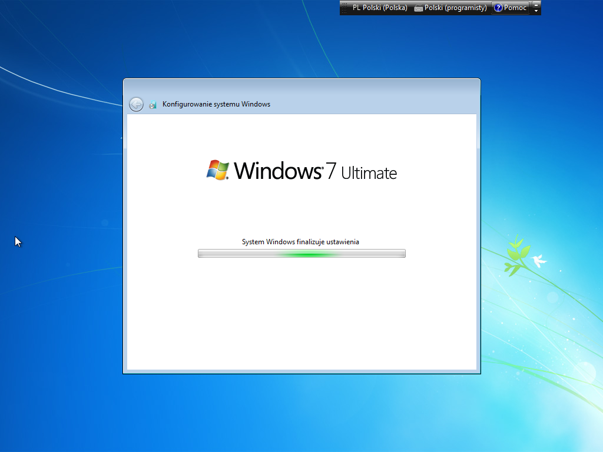Click the language bar's dotted grip handle

pyautogui.click(x=344, y=8)
